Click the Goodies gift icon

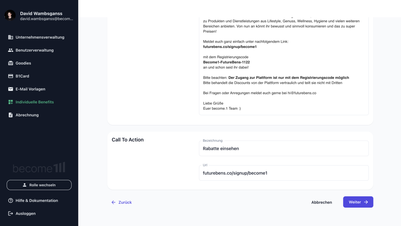pos(11,63)
